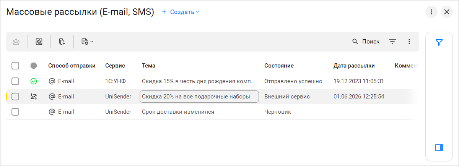Click the copy document toolbar icon
This screenshot has height=166, width=459.
[x=62, y=42]
